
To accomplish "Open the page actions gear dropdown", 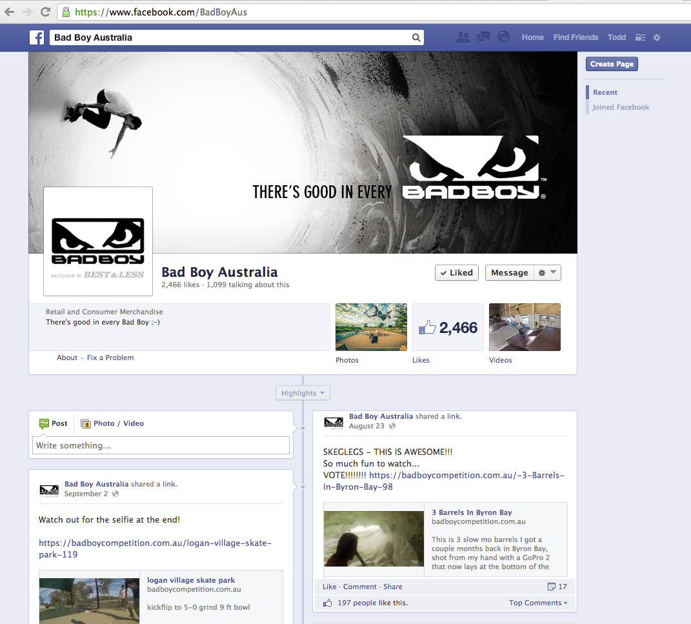I will [x=547, y=273].
